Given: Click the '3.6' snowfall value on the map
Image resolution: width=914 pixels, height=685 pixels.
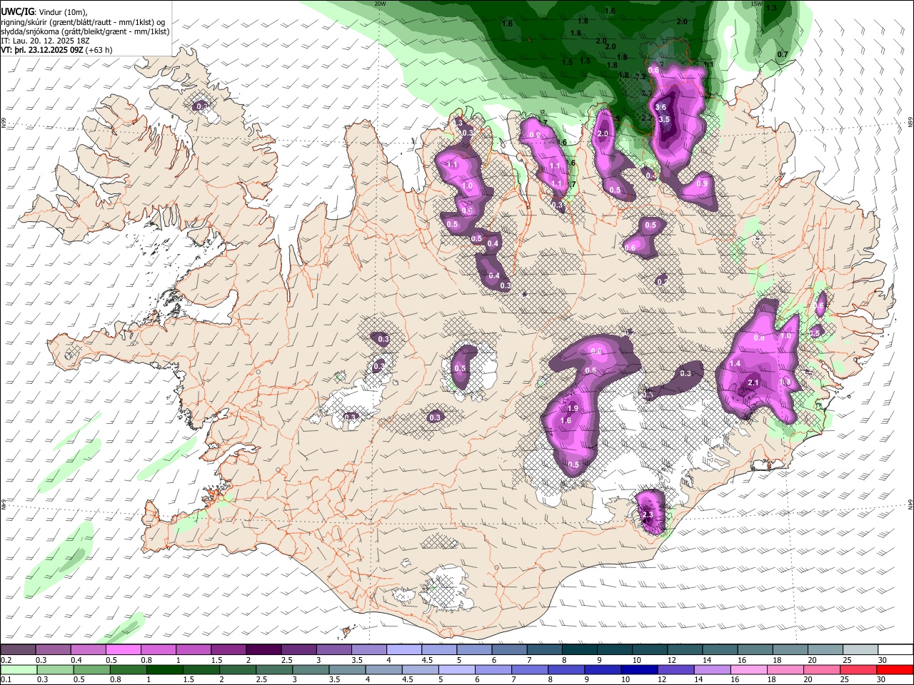Looking at the screenshot, I should (661, 108).
